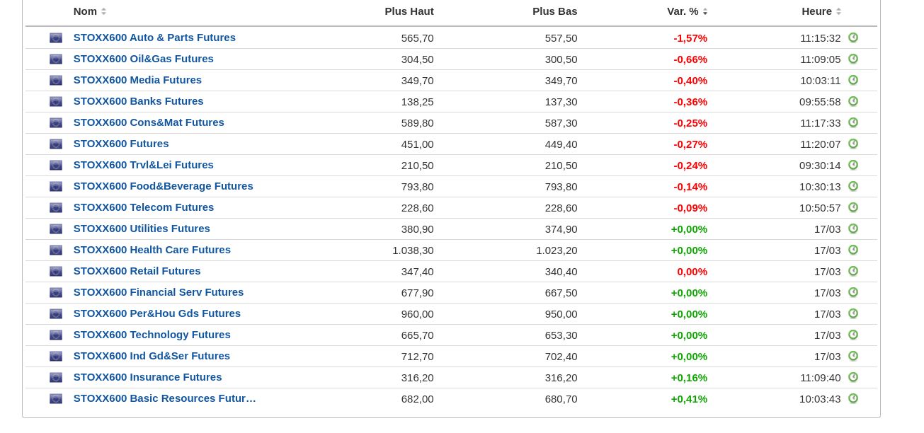
Task: Click the flag icon beside STOXX600 Retail Futures
Action: pyautogui.click(x=56, y=272)
